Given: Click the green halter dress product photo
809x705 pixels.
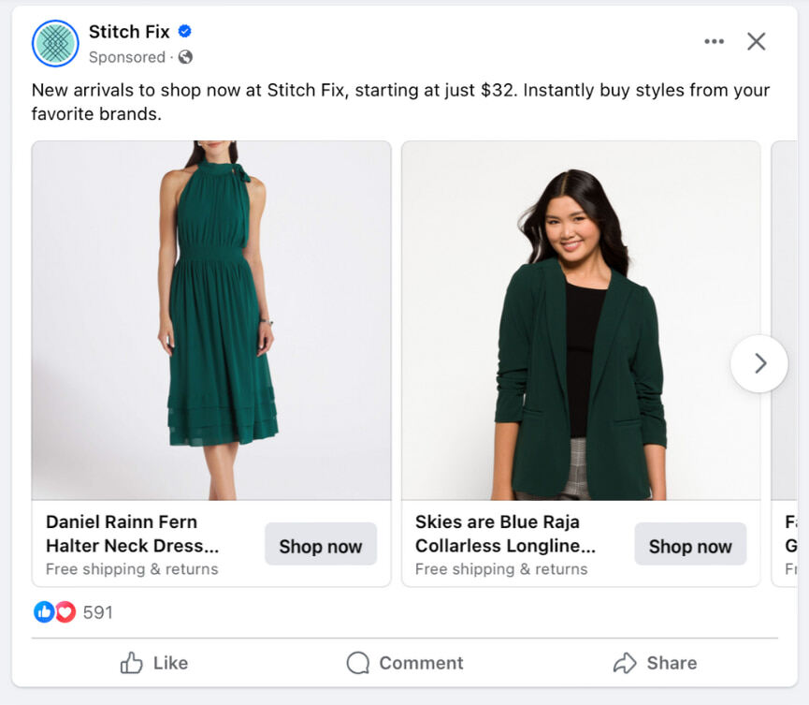Looking at the screenshot, I should (210, 318).
